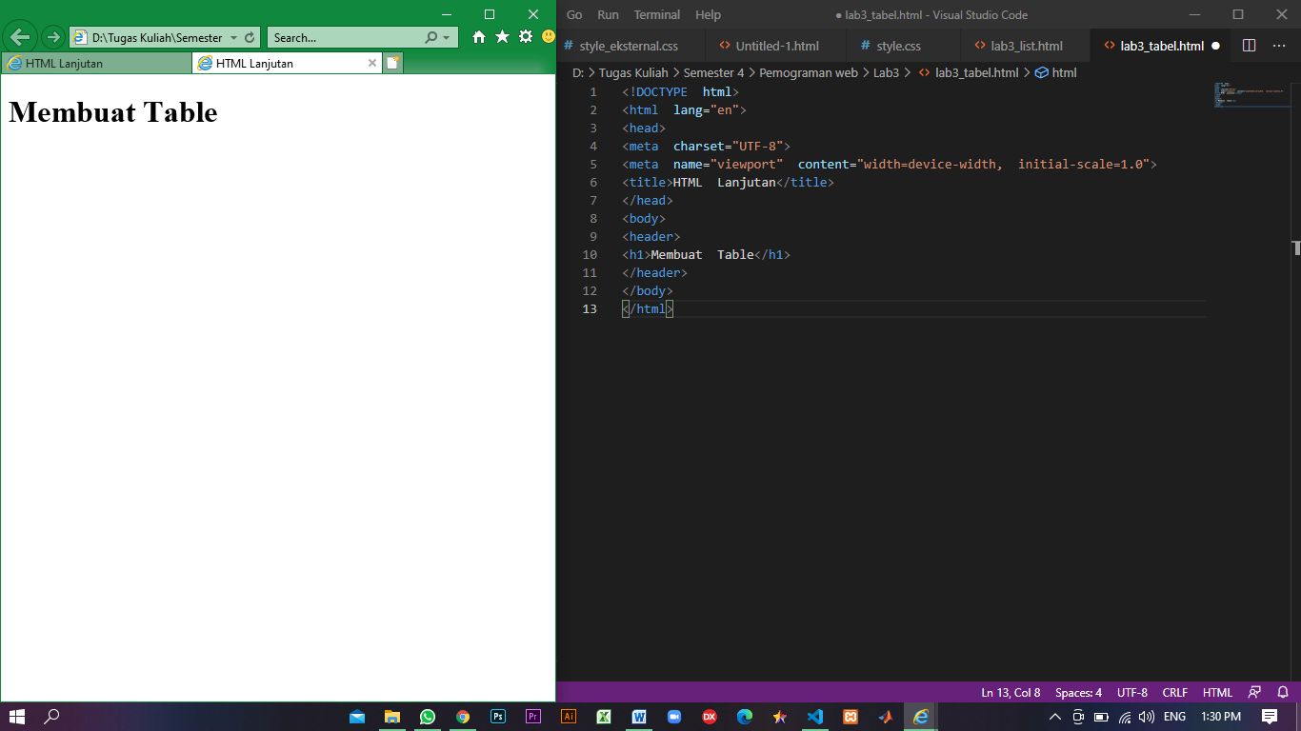The width and height of the screenshot is (1301, 731).
Task: Open the Split Editor icon in VS Code
Action: pyautogui.click(x=1249, y=45)
